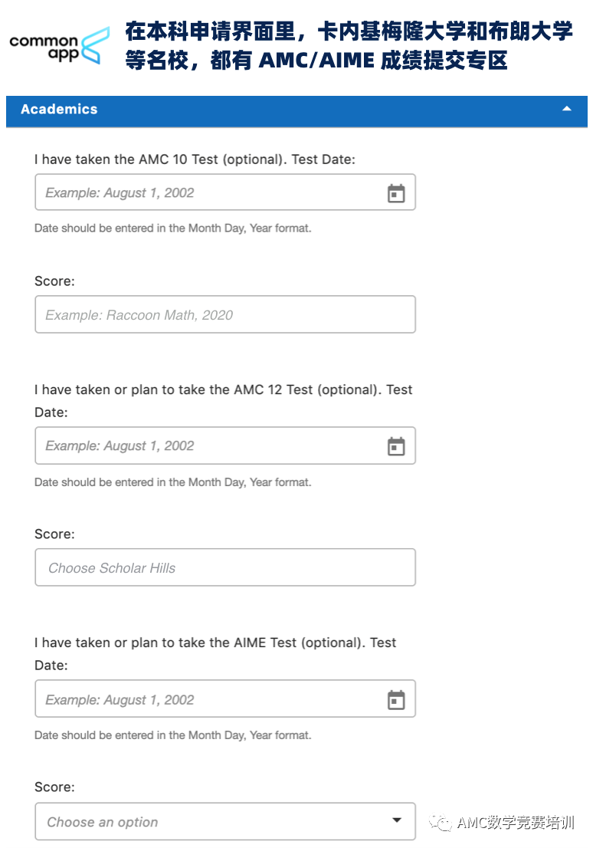Viewport: 593px width, 848px height.
Task: Click the AMC 10 Test Date label
Action: click(195, 159)
